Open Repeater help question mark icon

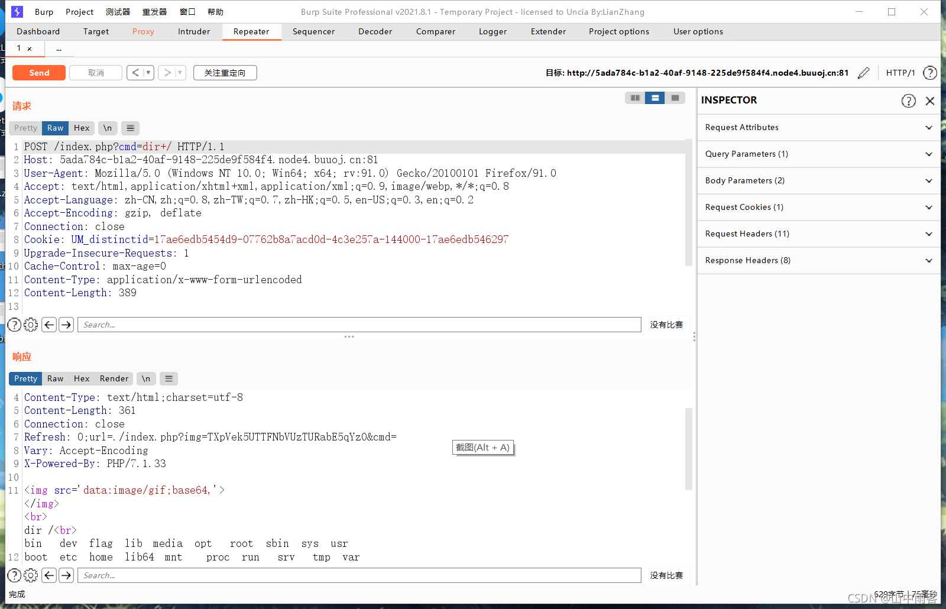coord(930,73)
